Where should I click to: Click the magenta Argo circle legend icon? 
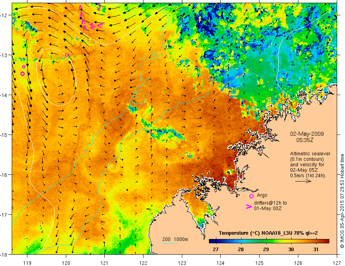(x=251, y=196)
